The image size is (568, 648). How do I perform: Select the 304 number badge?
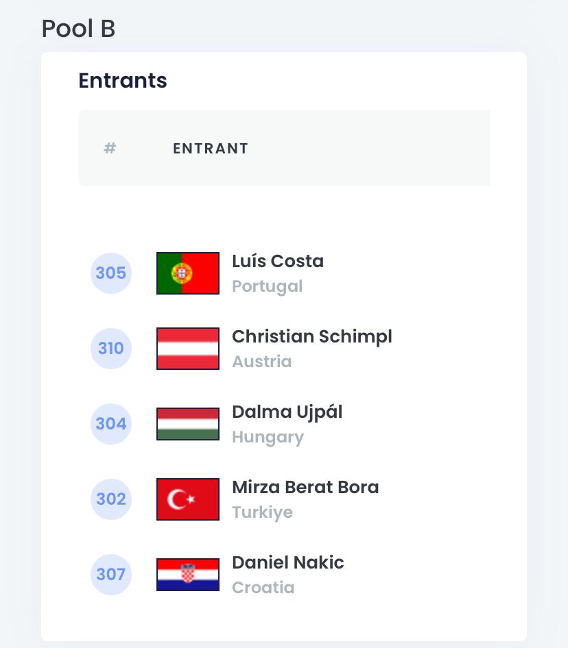coord(111,424)
